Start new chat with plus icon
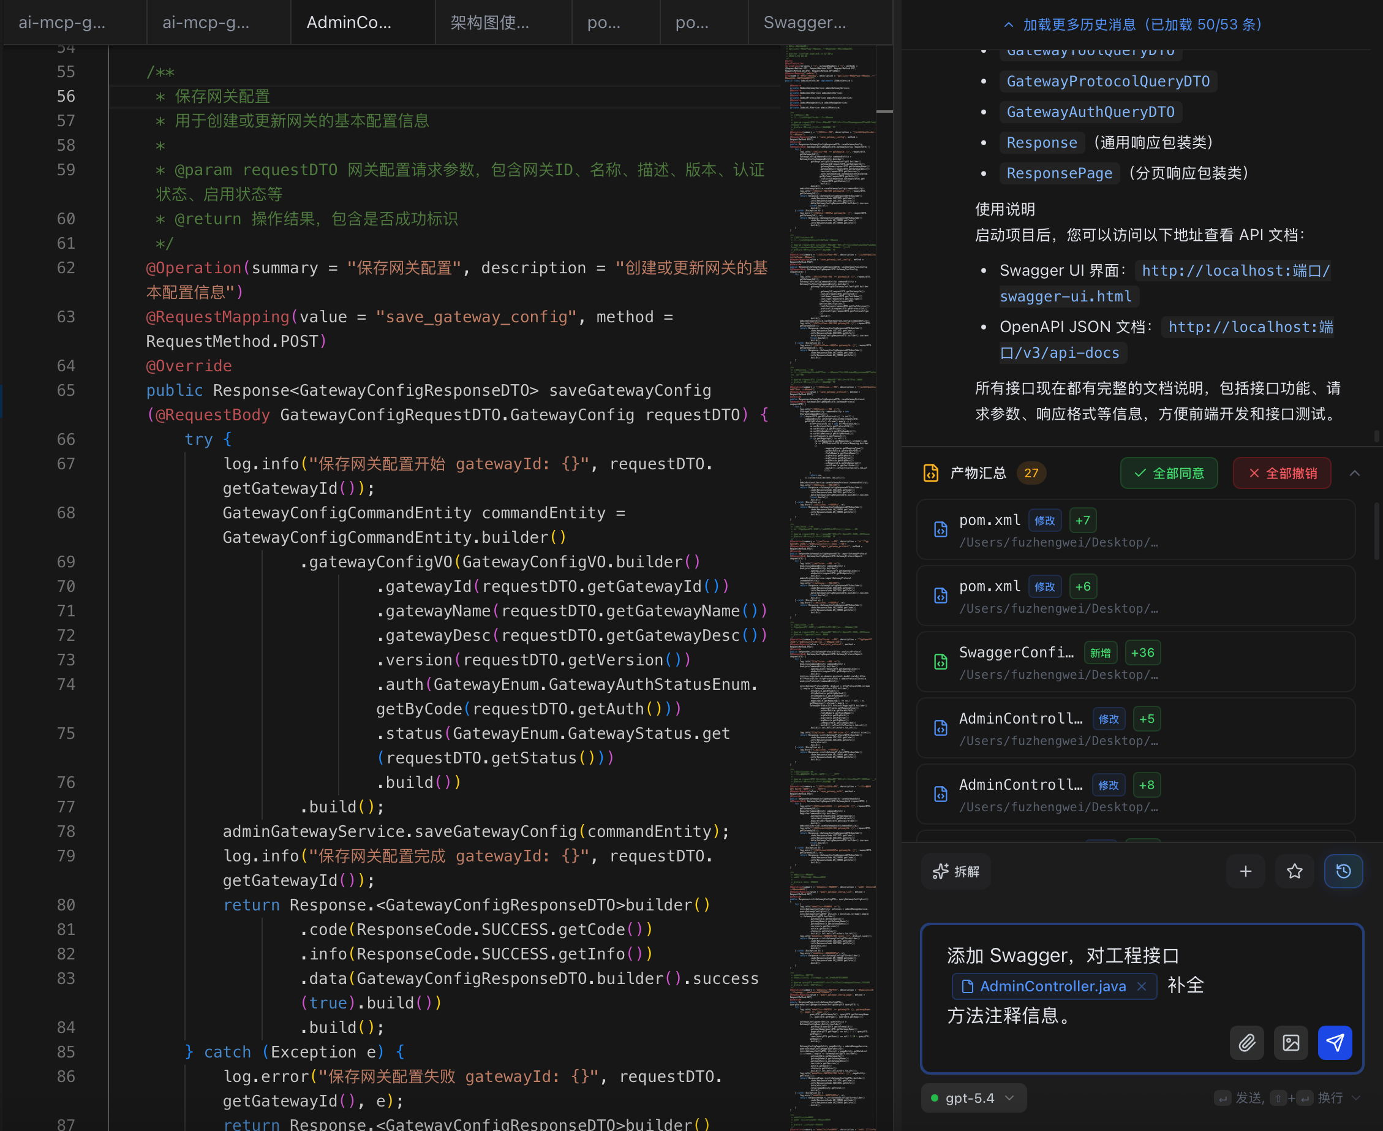1383x1131 pixels. (1245, 871)
